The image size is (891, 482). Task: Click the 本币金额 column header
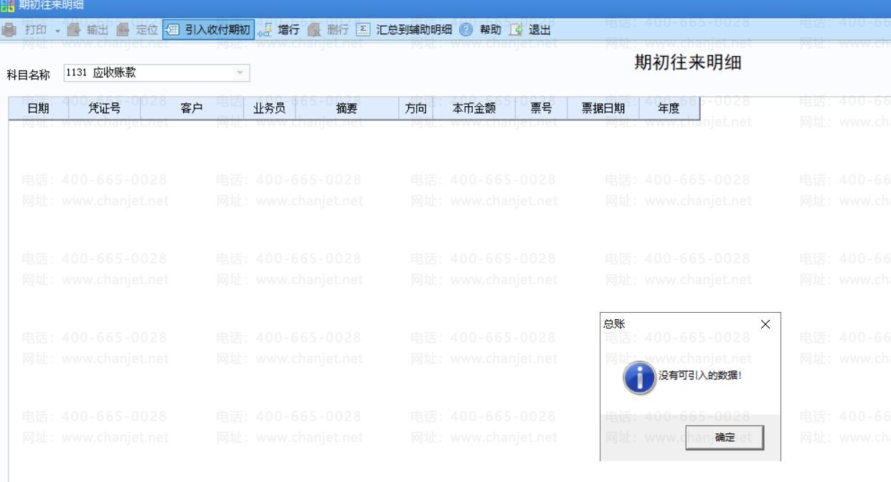(x=473, y=109)
